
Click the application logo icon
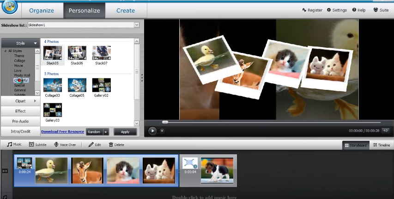click(x=10, y=7)
